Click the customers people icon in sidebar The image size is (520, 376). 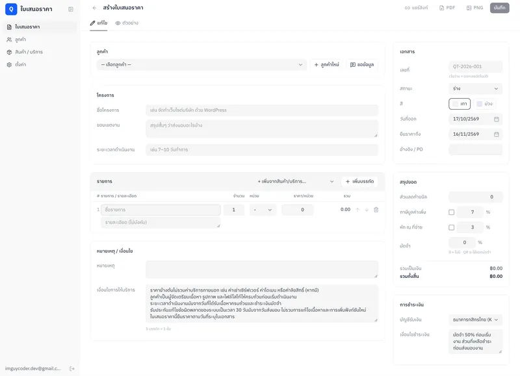(9, 40)
